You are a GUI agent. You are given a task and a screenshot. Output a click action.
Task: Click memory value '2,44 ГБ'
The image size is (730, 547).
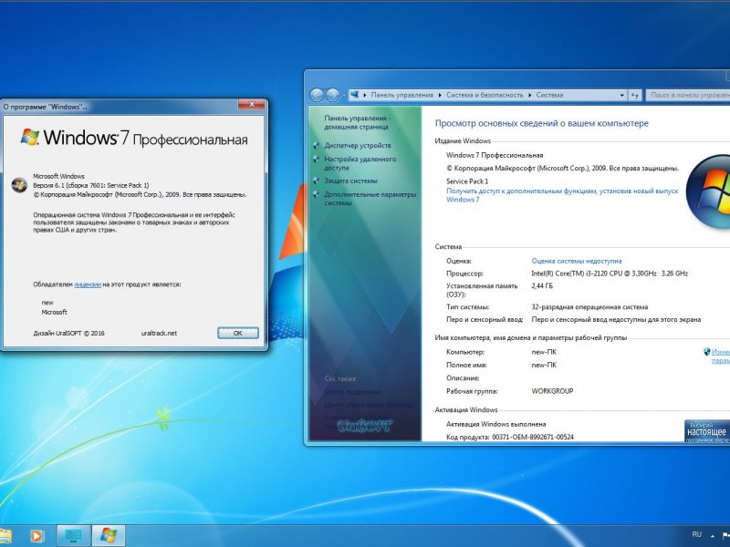coord(542,286)
